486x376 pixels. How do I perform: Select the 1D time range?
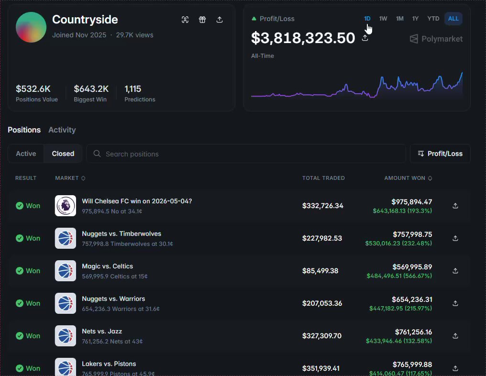click(x=367, y=19)
